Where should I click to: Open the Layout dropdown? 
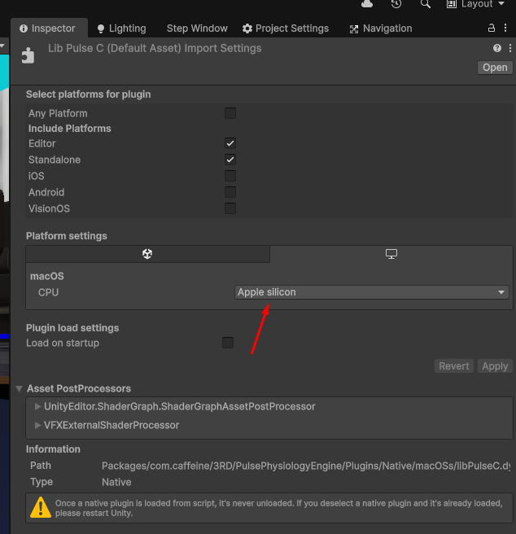tap(475, 4)
